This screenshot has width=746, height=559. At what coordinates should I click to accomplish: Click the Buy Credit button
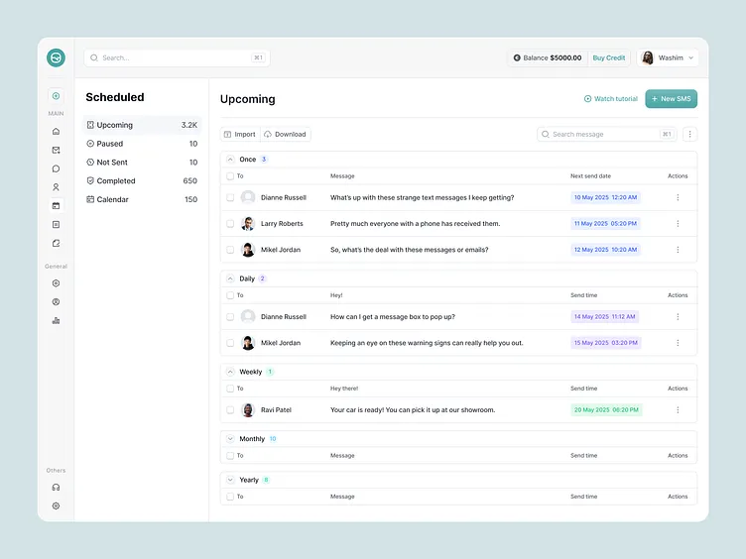(x=608, y=57)
